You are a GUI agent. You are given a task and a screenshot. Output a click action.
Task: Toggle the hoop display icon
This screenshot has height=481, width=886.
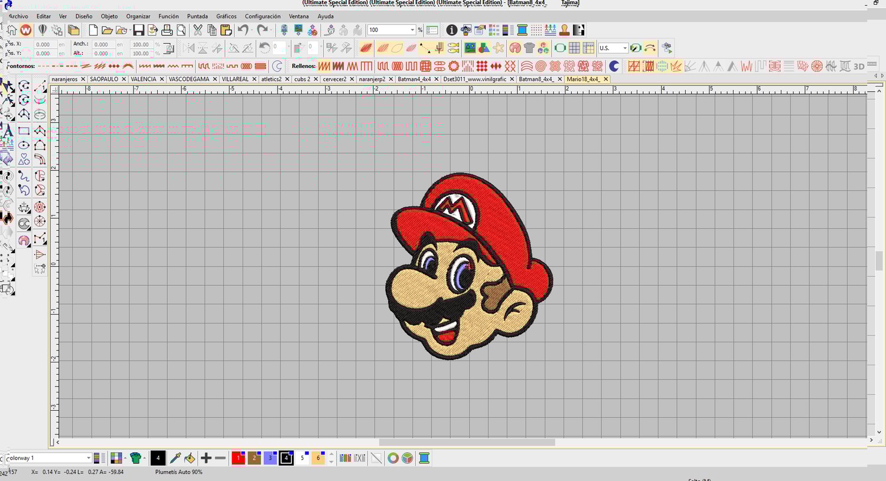point(560,48)
